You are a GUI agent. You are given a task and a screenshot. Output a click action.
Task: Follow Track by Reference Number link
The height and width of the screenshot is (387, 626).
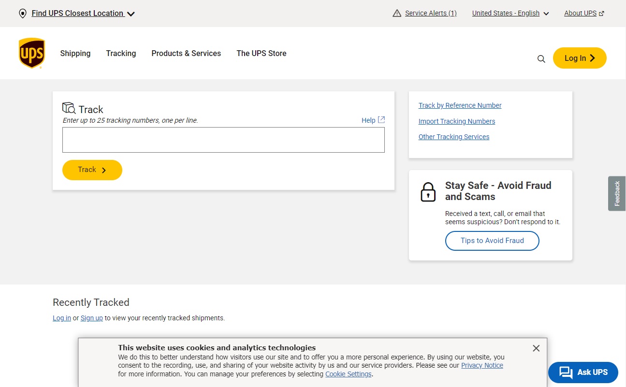pyautogui.click(x=460, y=105)
